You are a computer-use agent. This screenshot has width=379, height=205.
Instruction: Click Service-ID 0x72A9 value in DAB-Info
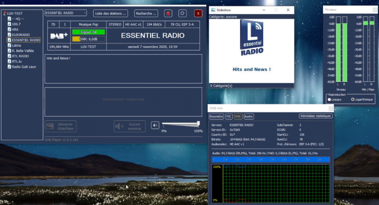coord(235,130)
